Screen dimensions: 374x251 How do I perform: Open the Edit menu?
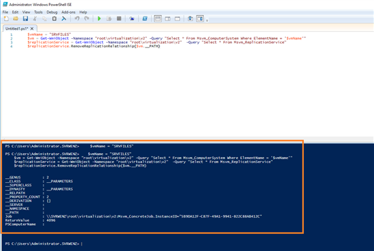click(15, 12)
